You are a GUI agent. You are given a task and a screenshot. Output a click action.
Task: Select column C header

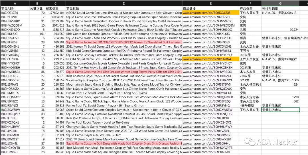(x=55, y=3)
